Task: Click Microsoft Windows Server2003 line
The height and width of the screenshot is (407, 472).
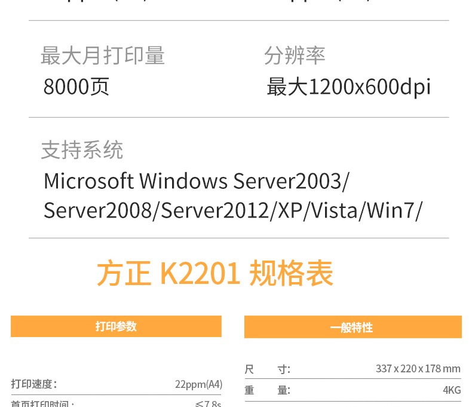Action: coord(196,181)
